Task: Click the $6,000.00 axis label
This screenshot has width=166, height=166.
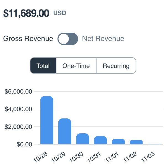Action: click(x=19, y=92)
